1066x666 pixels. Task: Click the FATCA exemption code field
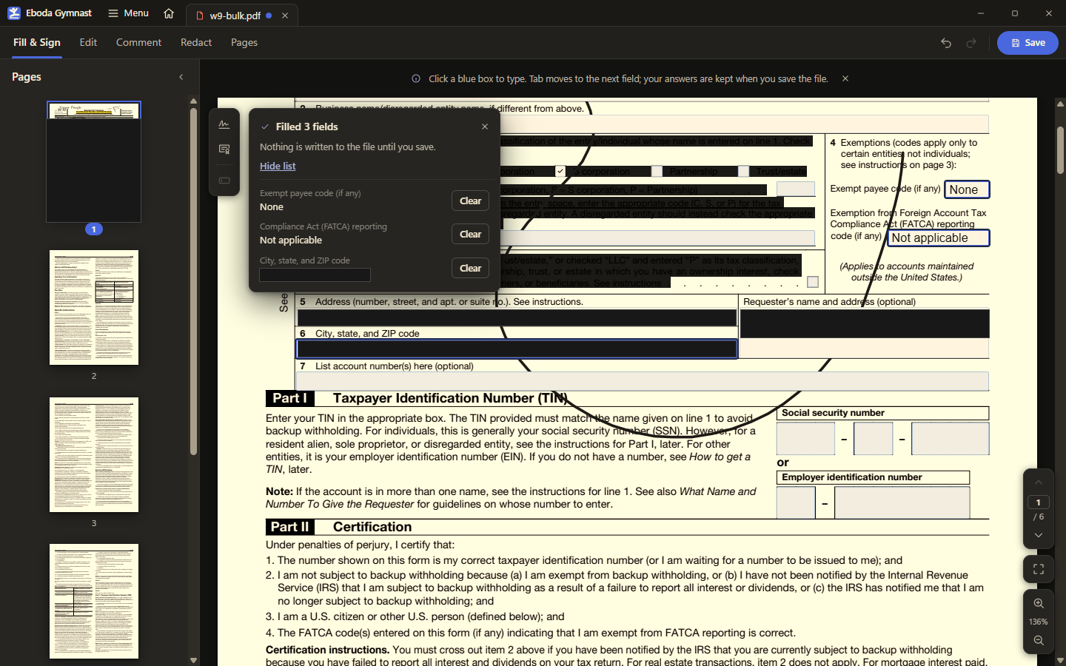[x=939, y=238]
